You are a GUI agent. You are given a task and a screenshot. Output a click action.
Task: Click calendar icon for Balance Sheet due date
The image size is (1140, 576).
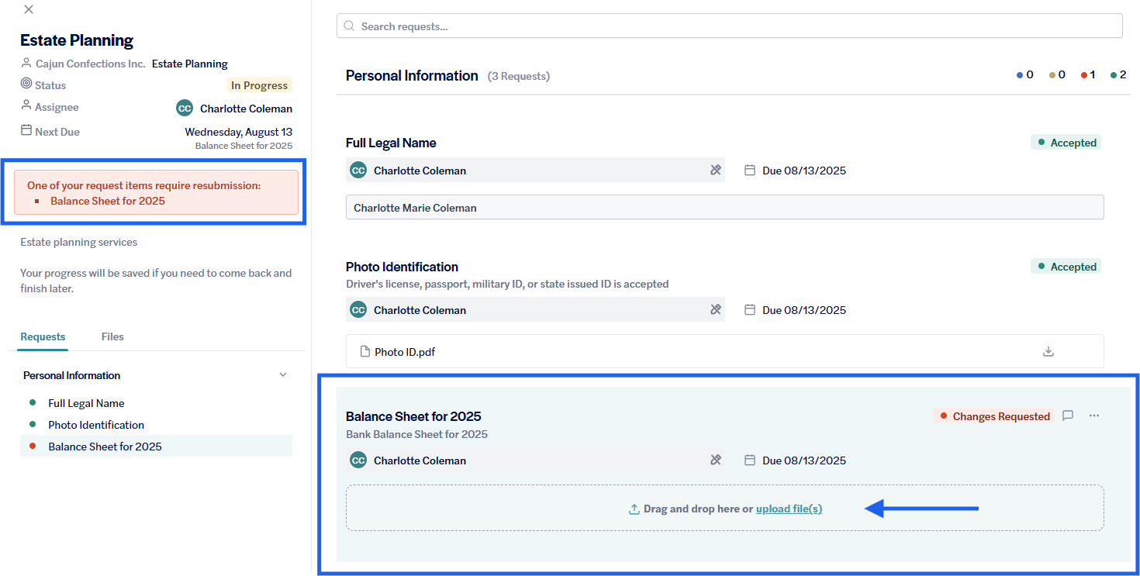click(750, 460)
